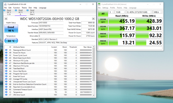
Task: Click Power On Count value 1266 count
Action: (88, 33)
